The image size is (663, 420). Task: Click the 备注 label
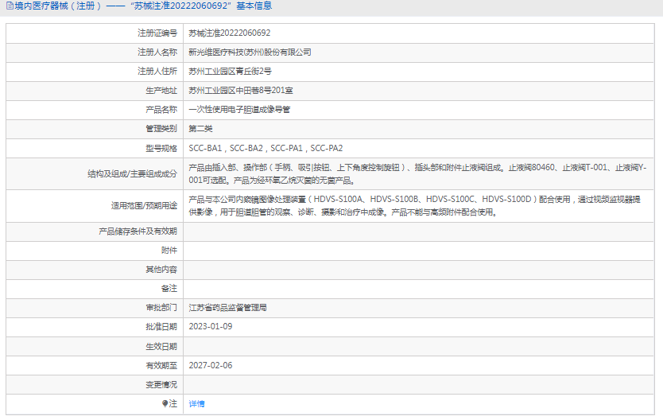[x=169, y=289]
